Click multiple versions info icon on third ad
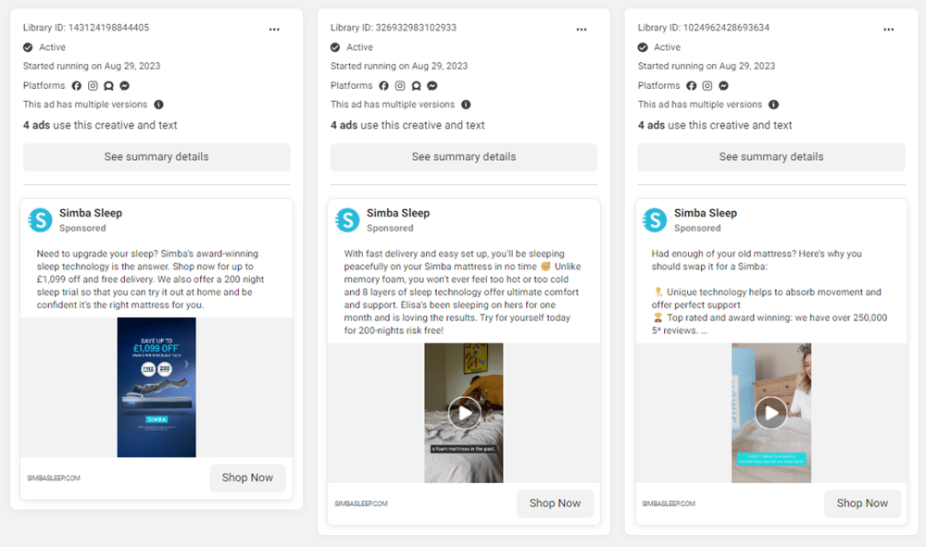This screenshot has height=547, width=926. pos(773,105)
